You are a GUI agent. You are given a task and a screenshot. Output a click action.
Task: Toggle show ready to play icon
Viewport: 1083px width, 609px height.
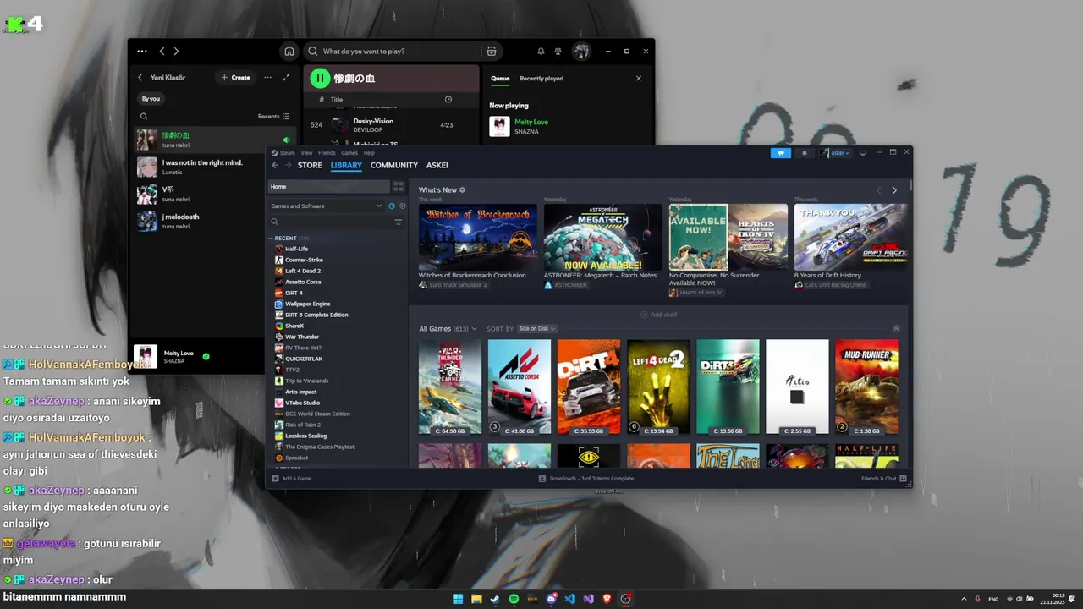tap(402, 206)
